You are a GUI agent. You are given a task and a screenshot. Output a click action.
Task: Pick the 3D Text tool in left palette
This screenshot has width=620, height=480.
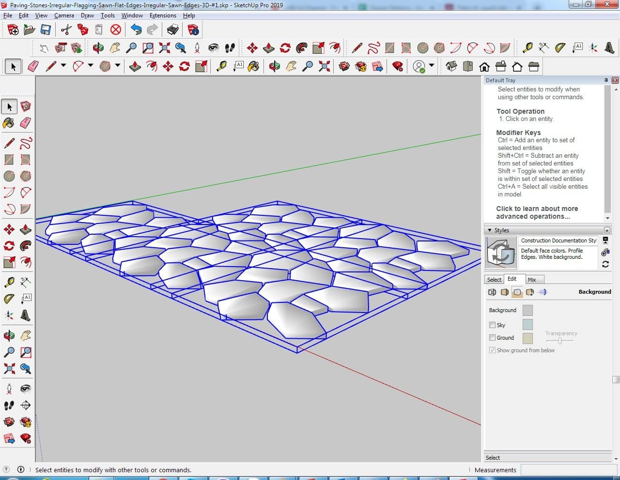click(26, 315)
